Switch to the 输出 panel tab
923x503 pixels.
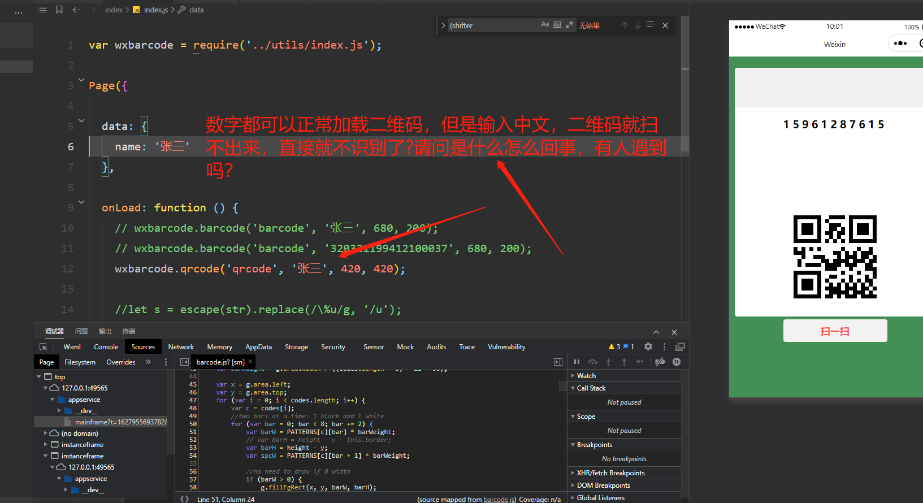point(105,331)
